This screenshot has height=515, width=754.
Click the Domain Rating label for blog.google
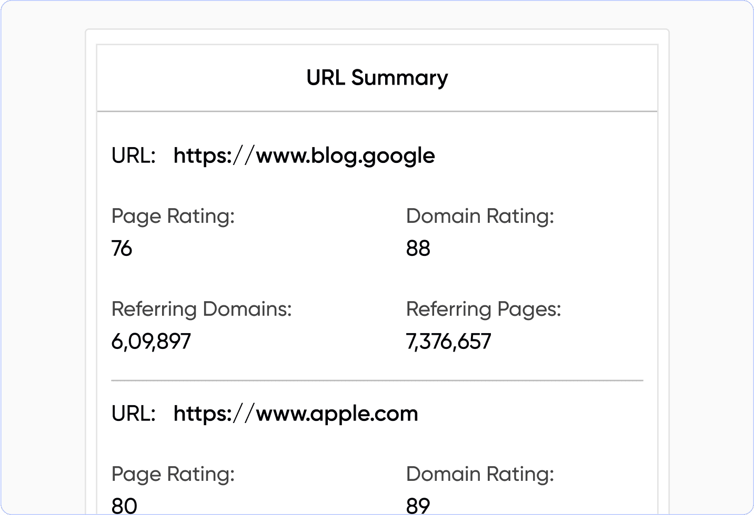(x=480, y=216)
